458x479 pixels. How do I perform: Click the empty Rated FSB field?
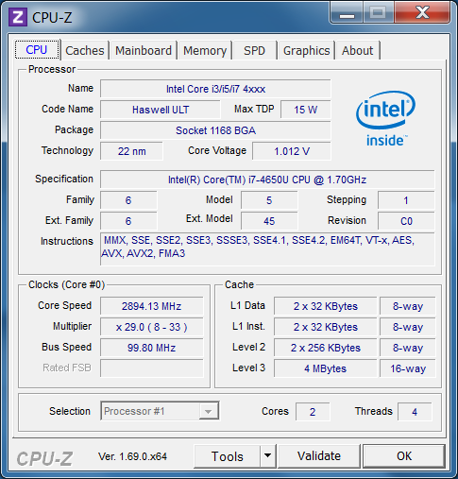click(152, 368)
